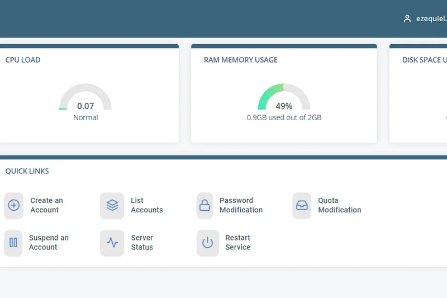The height and width of the screenshot is (298, 447).
Task: Click the Quota Modification inbox icon
Action: pyautogui.click(x=302, y=205)
